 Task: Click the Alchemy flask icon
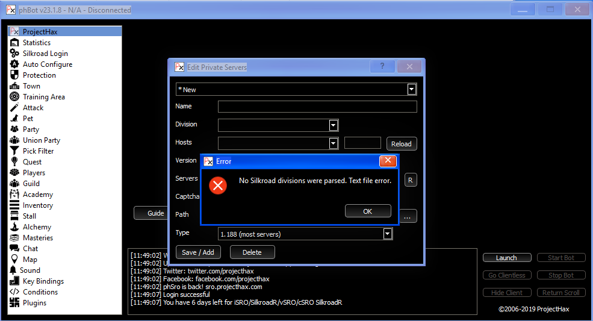[14, 227]
